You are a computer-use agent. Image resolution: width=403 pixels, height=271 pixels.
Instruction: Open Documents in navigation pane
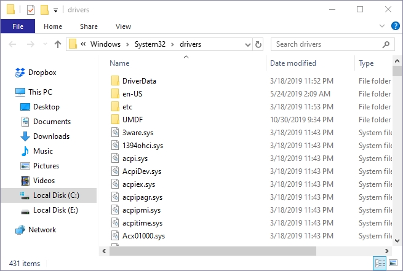click(x=52, y=122)
